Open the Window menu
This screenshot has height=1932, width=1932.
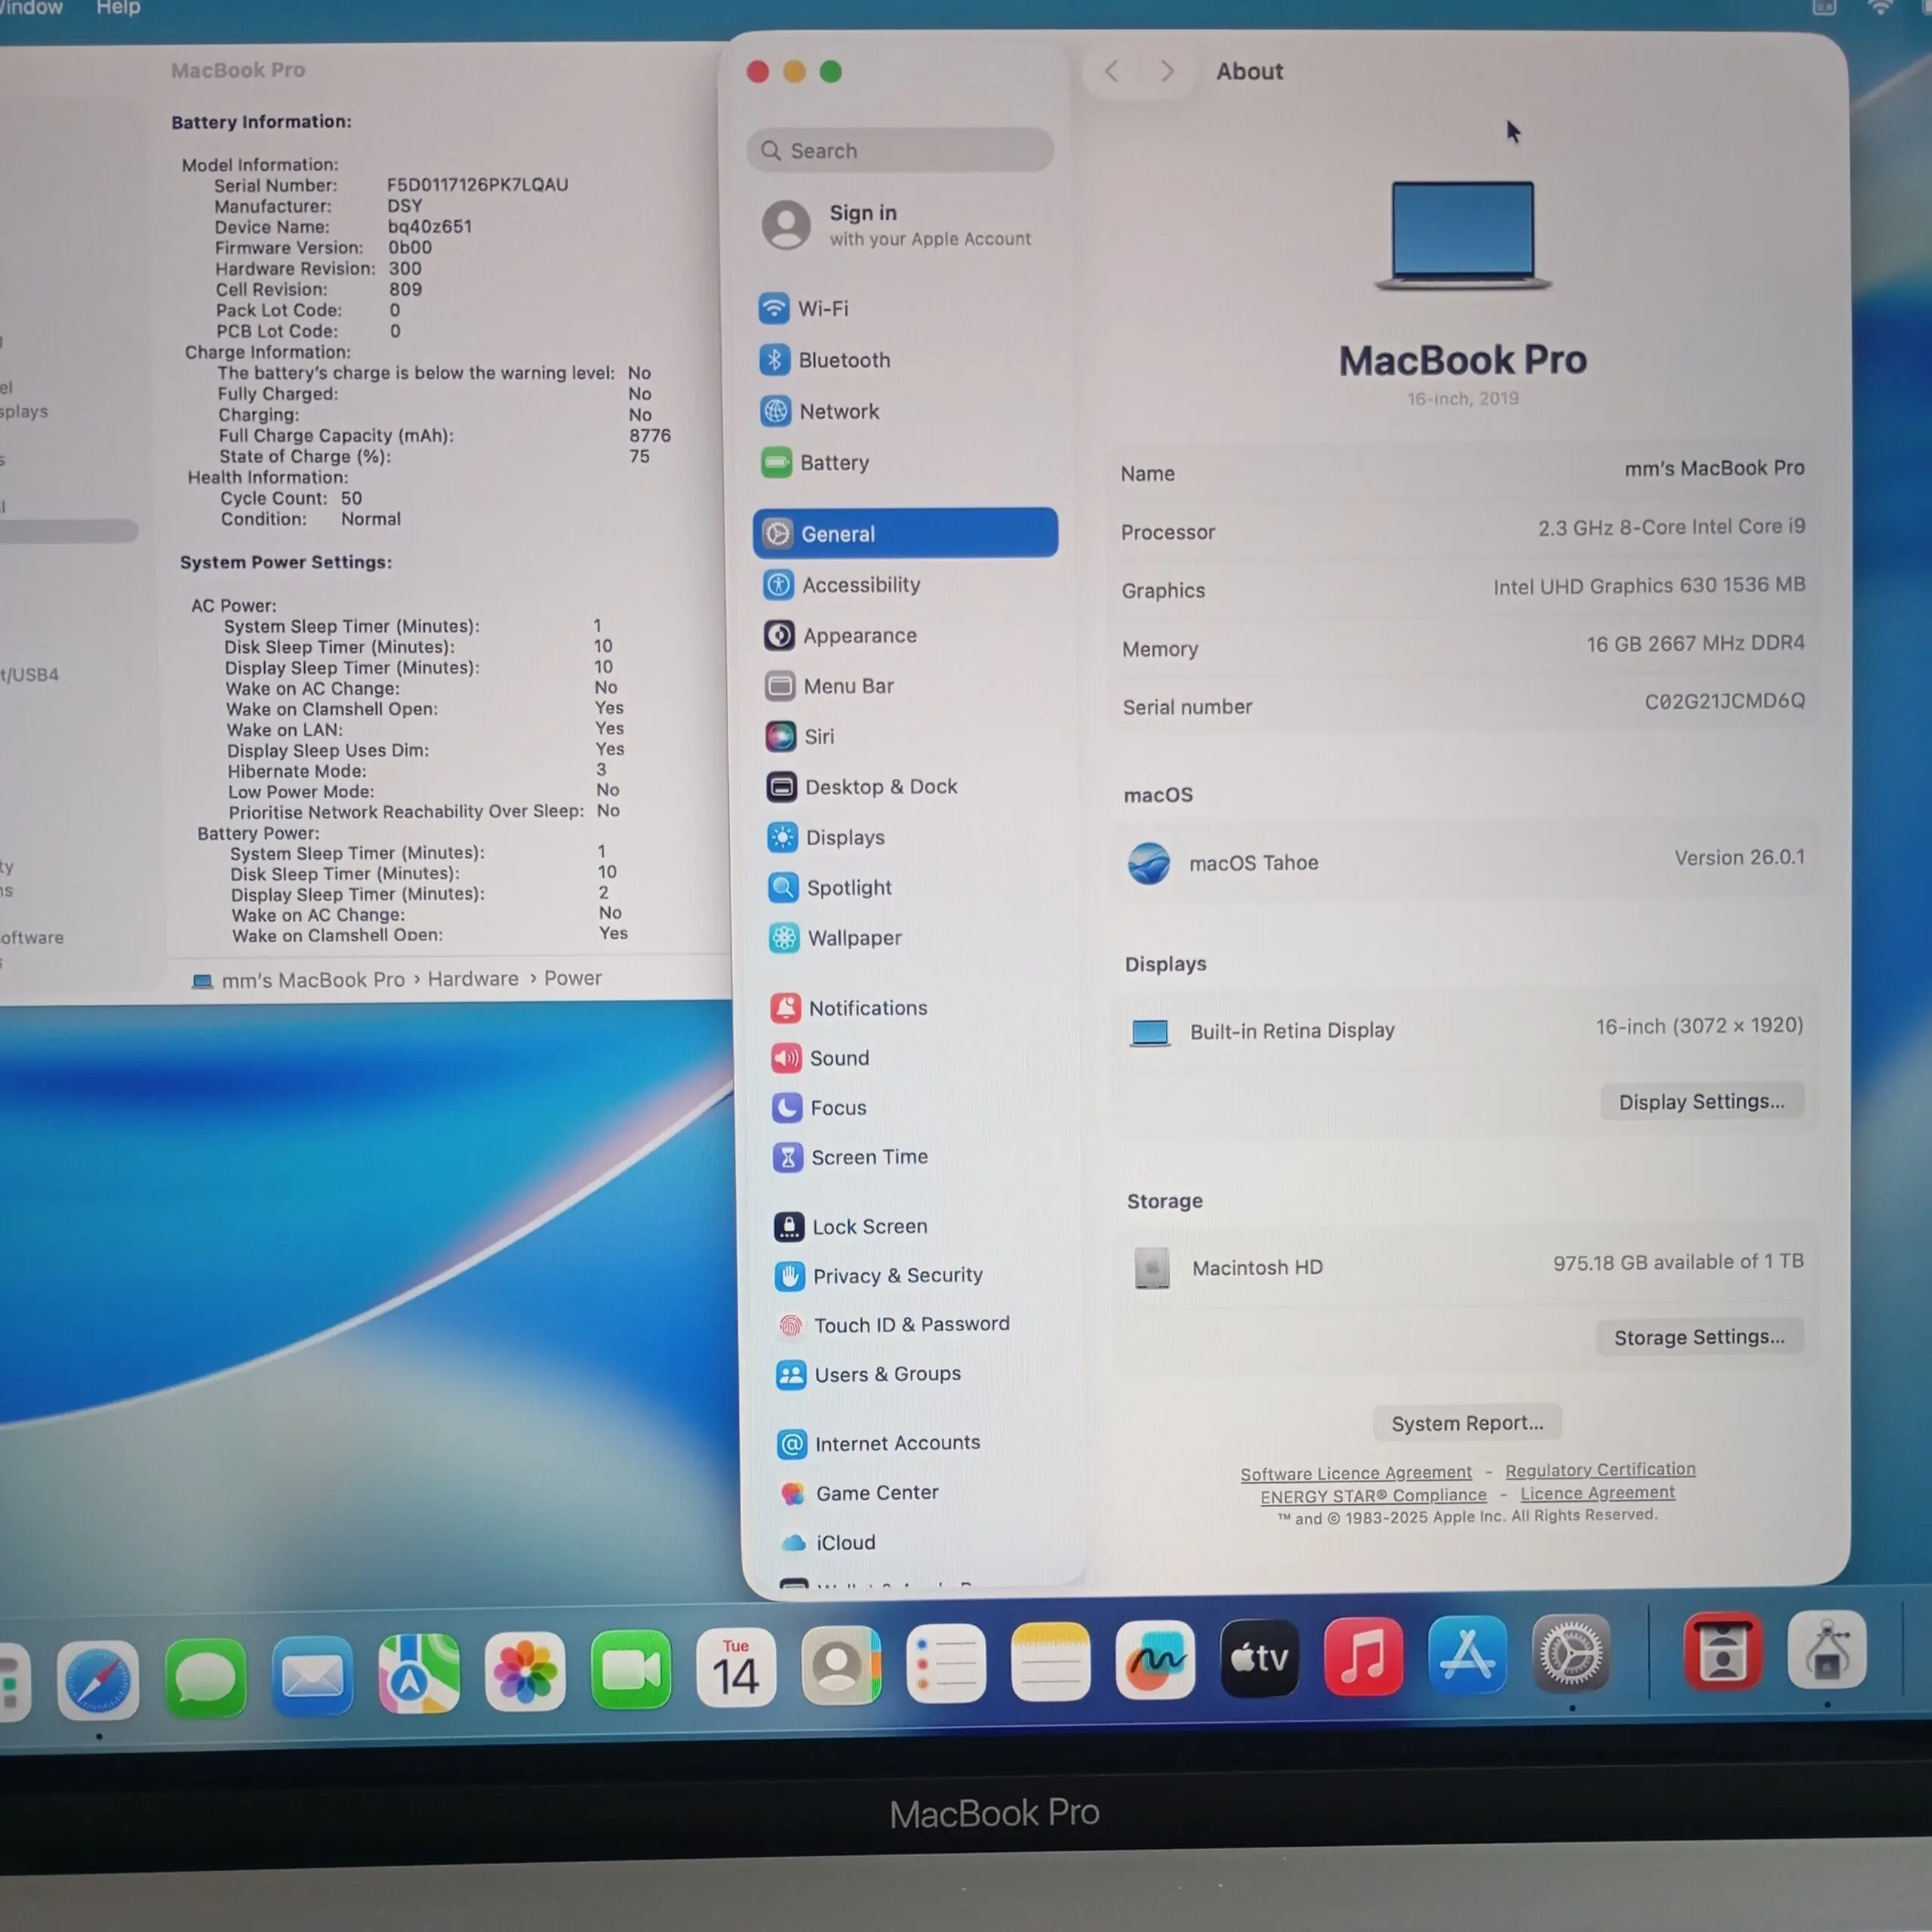[30, 8]
